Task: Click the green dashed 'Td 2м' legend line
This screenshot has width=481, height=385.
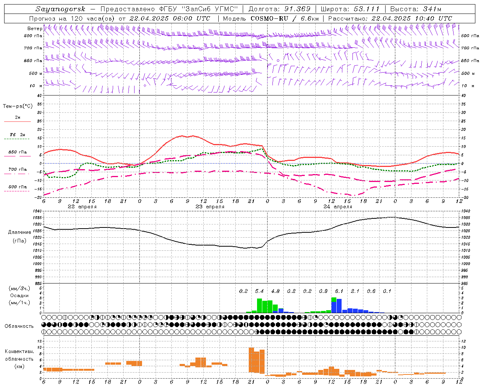Action: coord(17,139)
